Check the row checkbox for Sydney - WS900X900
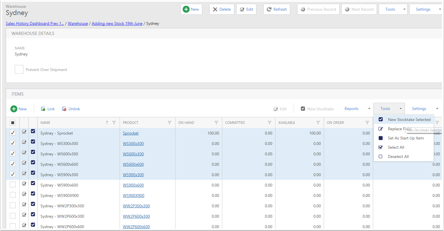 click(13, 195)
